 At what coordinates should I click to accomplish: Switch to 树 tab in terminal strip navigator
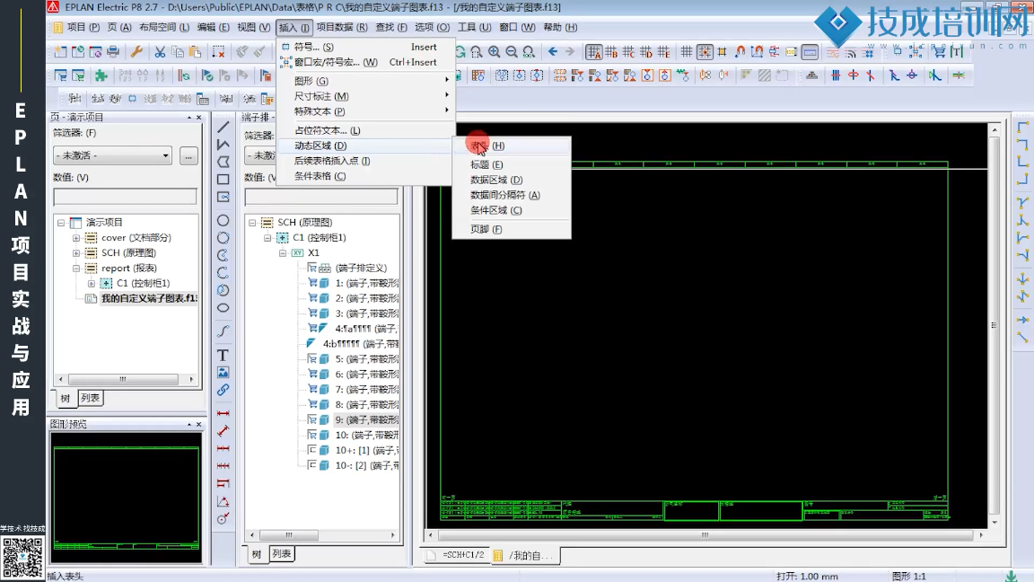point(256,554)
